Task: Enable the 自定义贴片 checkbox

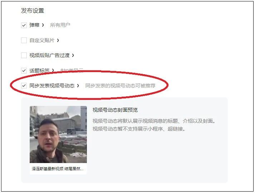Action: click(x=24, y=40)
